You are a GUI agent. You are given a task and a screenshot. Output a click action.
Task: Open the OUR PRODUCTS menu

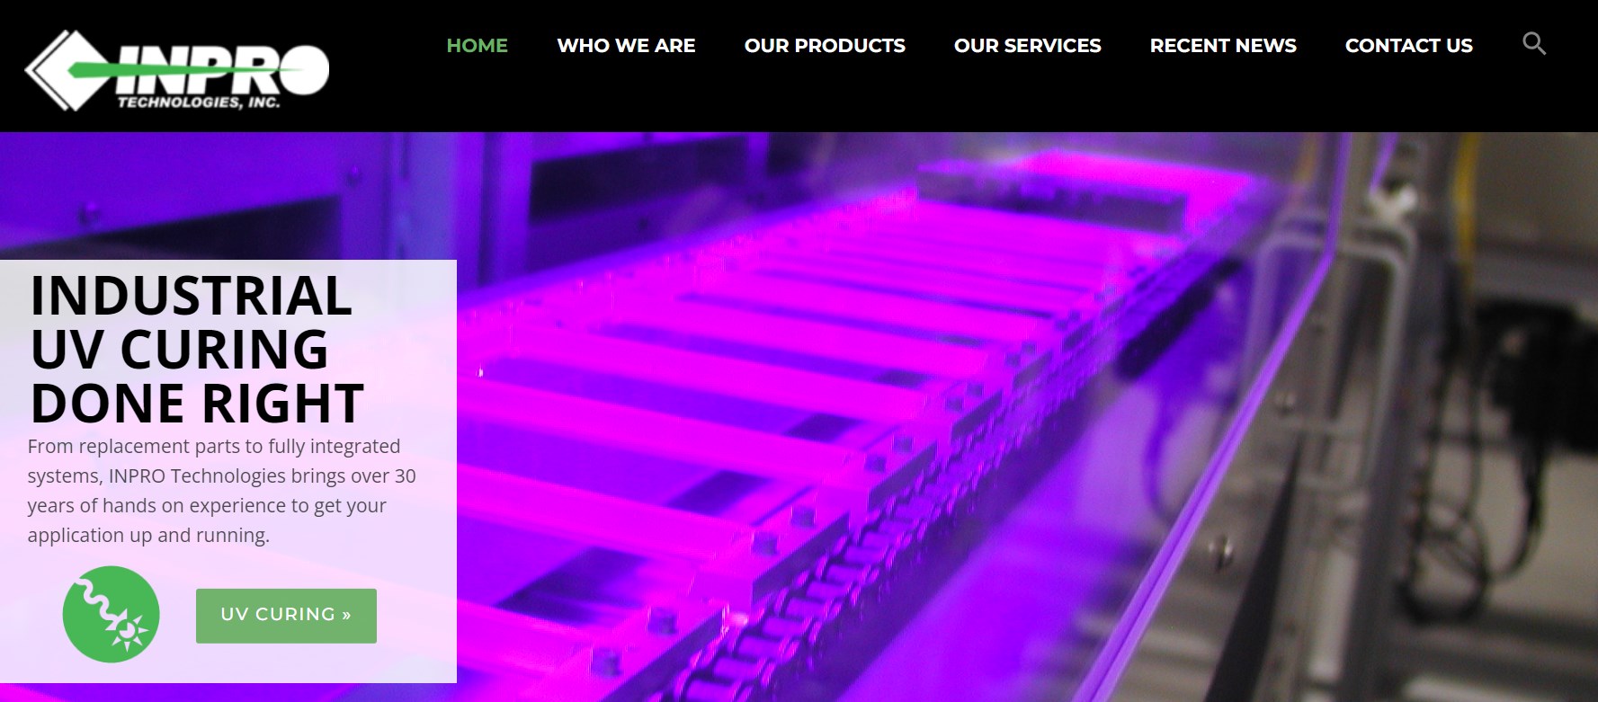click(825, 45)
